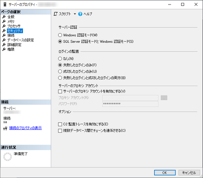
Task: Click the プロキシ アカウント input field
Action: click(130, 98)
